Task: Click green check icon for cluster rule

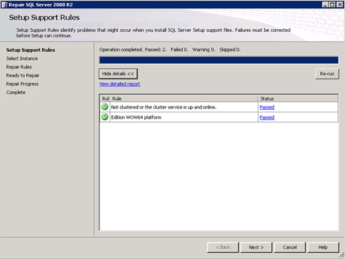Action: click(105, 107)
